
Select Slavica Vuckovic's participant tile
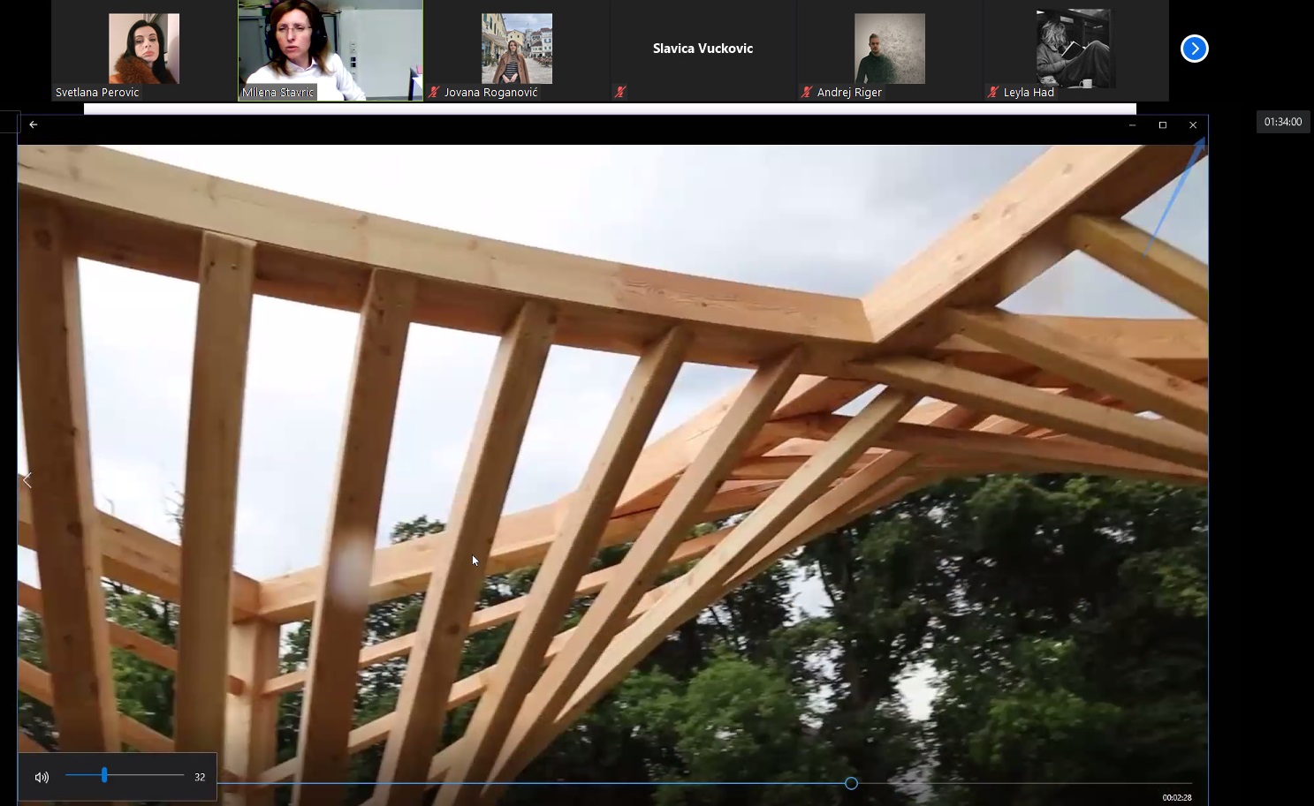pyautogui.click(x=703, y=50)
